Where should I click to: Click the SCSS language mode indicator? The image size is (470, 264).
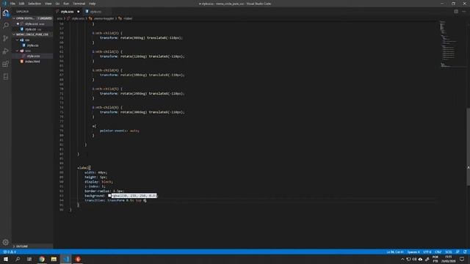tap(449, 252)
